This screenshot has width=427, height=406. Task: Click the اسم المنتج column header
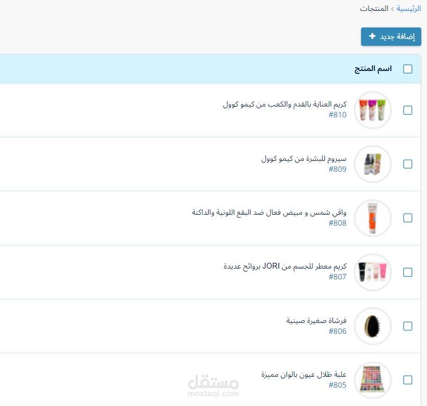click(x=373, y=69)
